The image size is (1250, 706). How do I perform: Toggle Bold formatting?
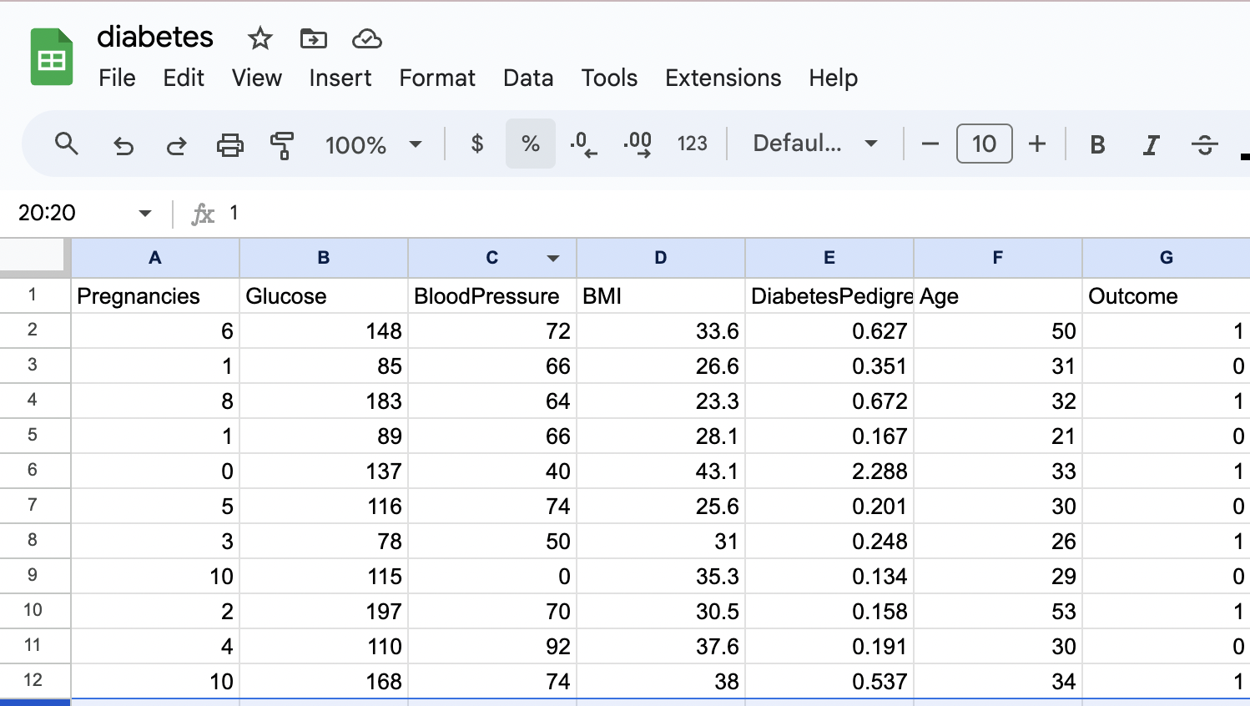[1096, 144]
